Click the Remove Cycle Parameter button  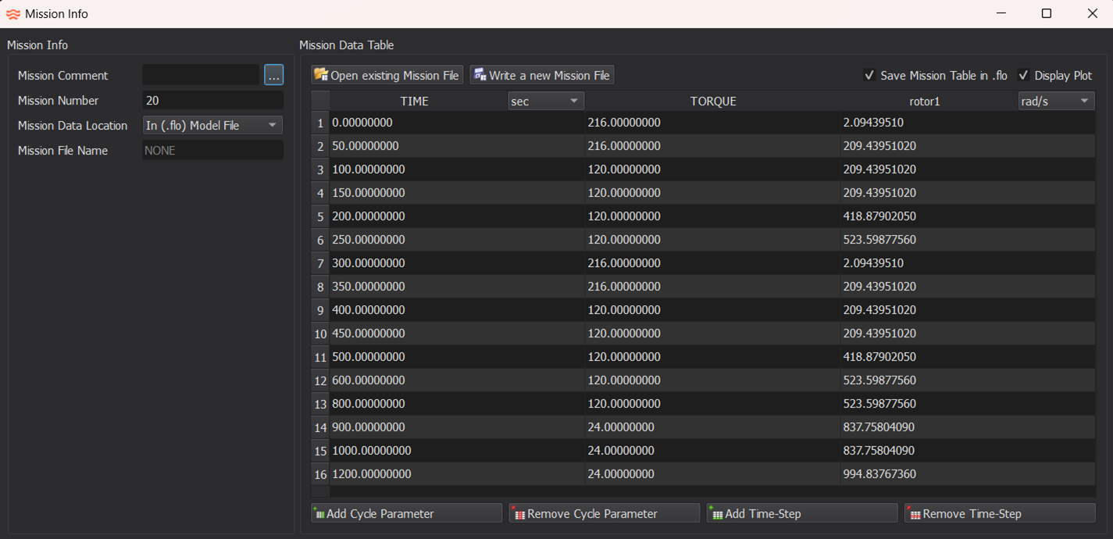[x=604, y=513]
